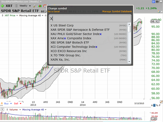Click Esc to Cancel link
Viewport: 163px width, 122px height.
click(54, 11)
